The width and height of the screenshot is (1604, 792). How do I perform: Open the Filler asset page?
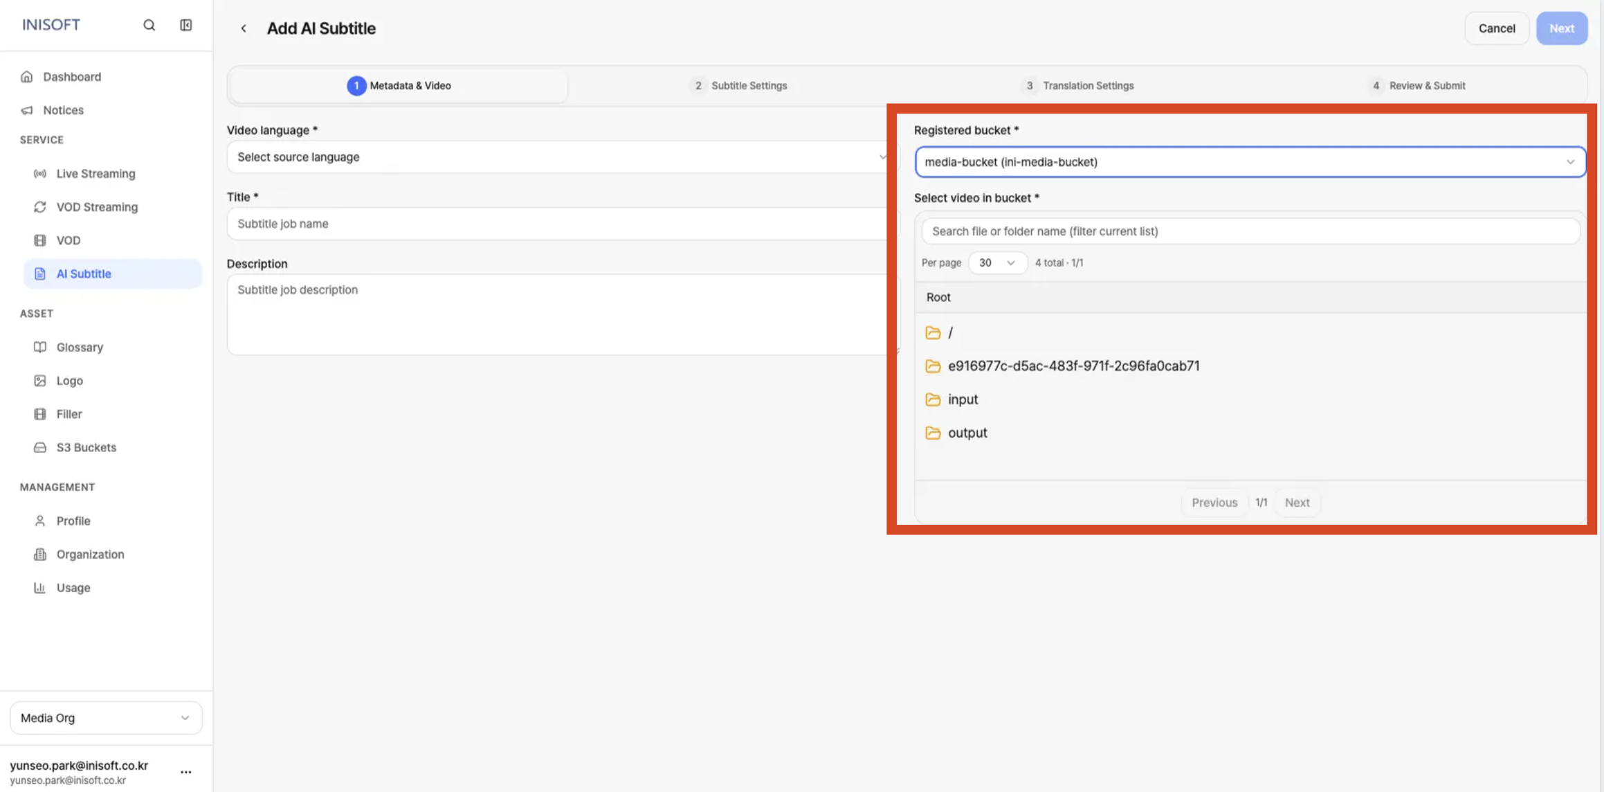69,414
